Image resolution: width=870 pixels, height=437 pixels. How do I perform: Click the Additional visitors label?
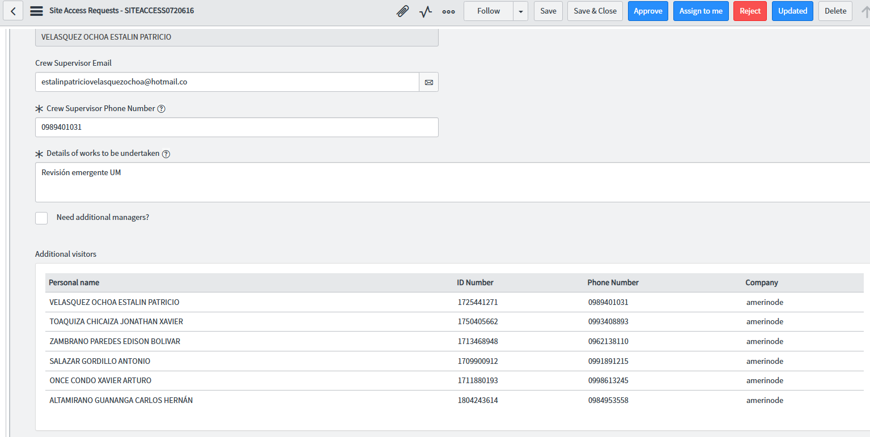point(66,254)
